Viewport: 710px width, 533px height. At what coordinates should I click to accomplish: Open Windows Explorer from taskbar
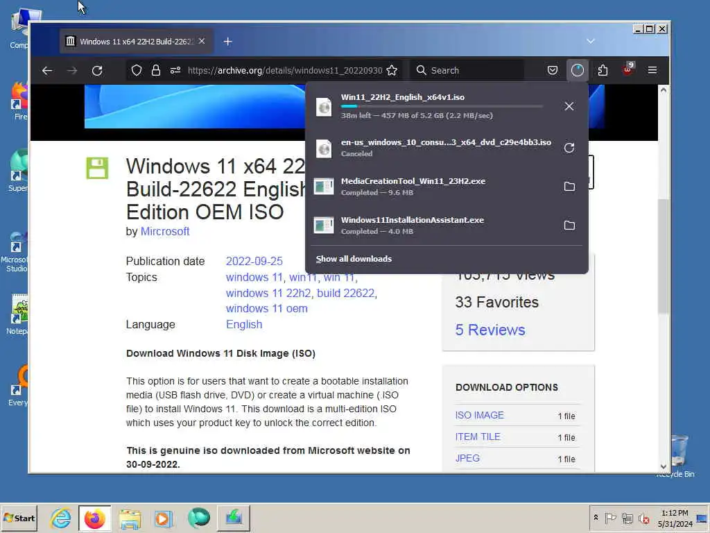click(130, 518)
